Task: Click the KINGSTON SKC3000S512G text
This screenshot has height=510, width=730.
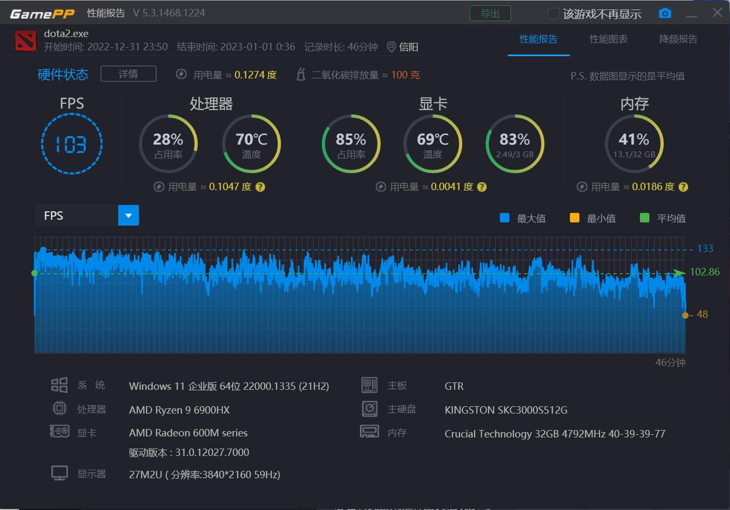Action: pyautogui.click(x=506, y=410)
